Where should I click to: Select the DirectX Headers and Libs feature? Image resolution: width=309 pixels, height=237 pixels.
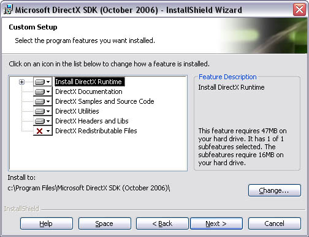pos(92,121)
